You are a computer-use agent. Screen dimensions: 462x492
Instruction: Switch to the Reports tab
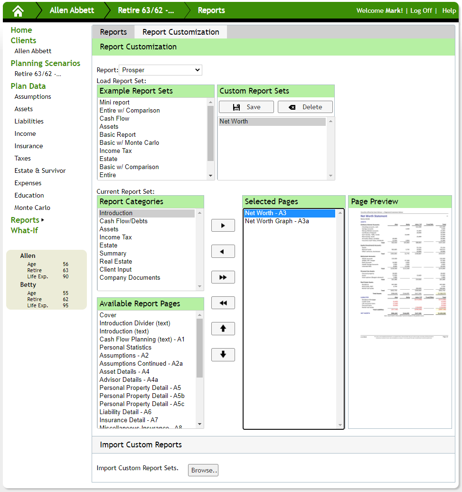[113, 32]
